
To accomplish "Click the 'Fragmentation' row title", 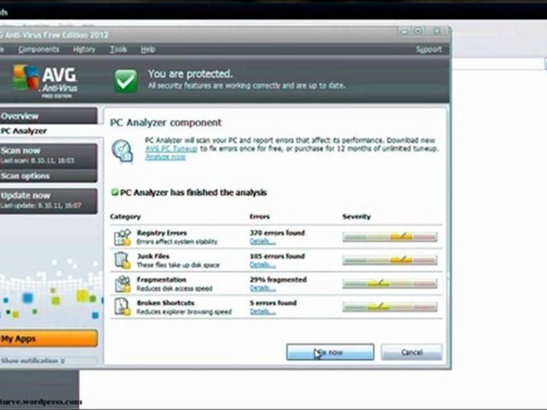I will point(161,279).
